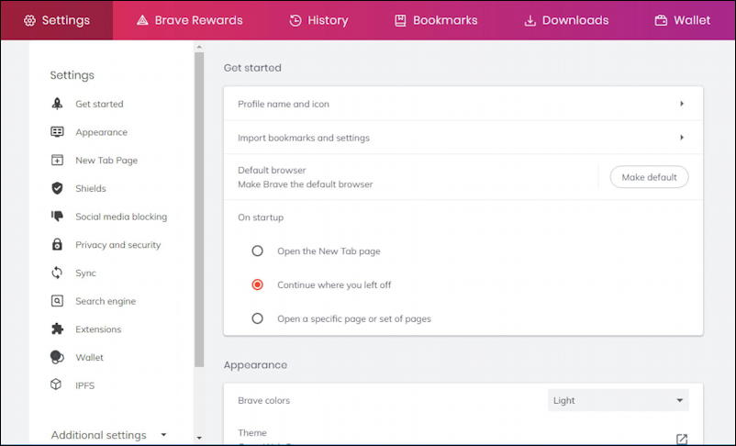Click the History clock icon
This screenshot has width=736, height=446.
(296, 21)
